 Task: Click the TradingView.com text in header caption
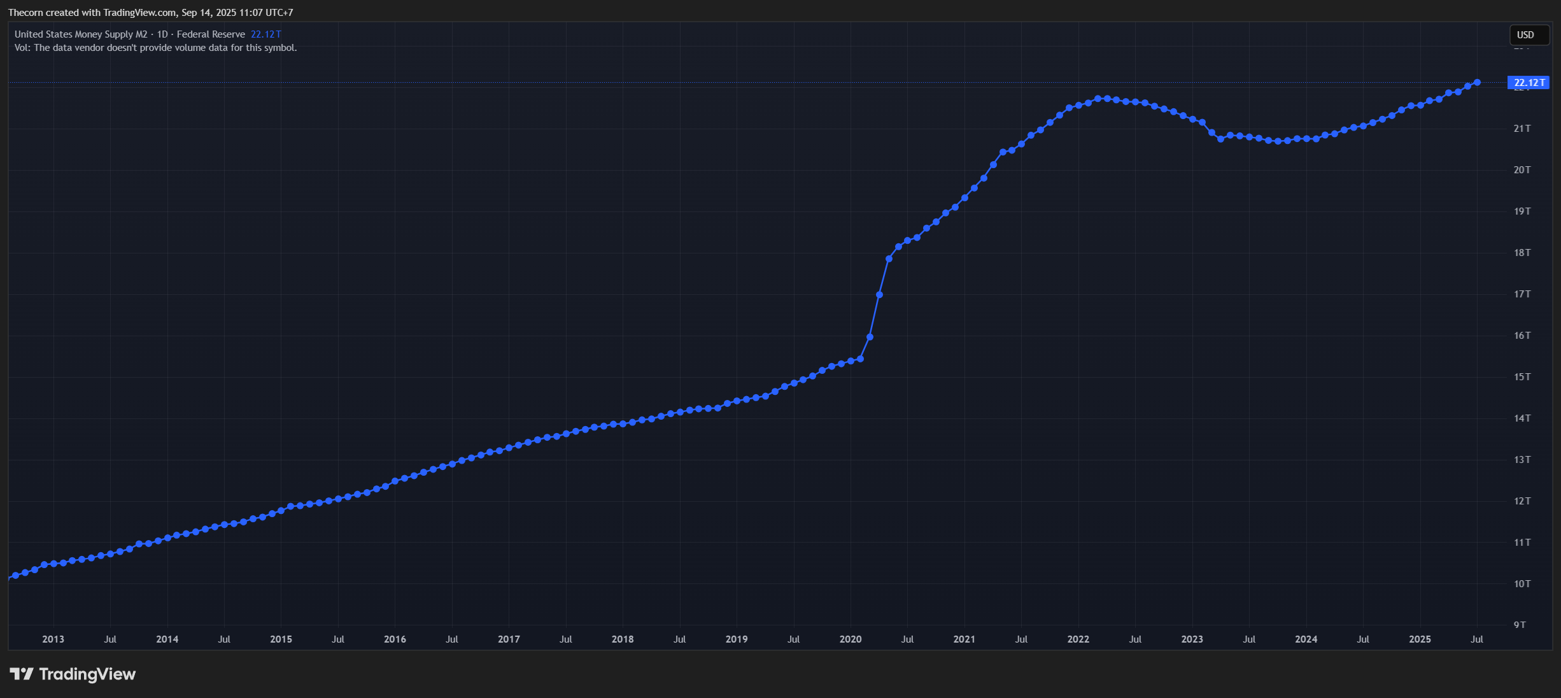point(140,13)
